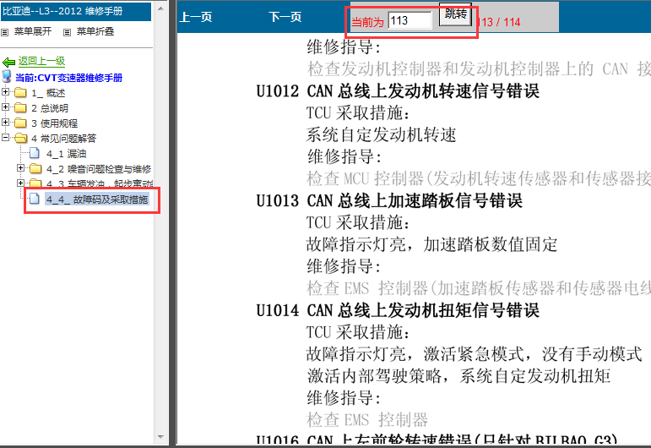Expand the 4_2 噪音问题检查与维修 node
651x448 pixels.
point(20,168)
